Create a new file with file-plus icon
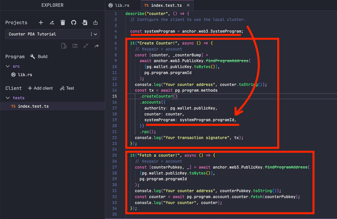 click(64, 46)
